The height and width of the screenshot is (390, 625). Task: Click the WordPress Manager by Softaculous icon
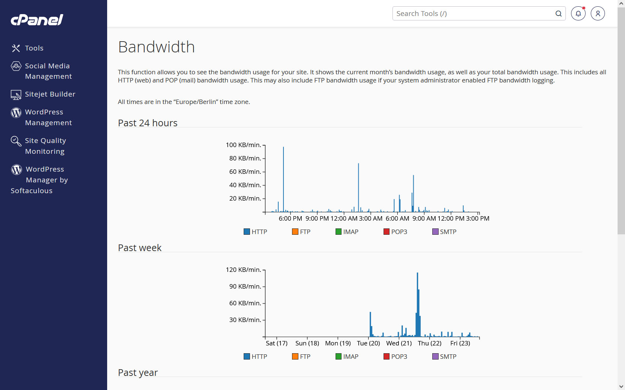(x=17, y=169)
